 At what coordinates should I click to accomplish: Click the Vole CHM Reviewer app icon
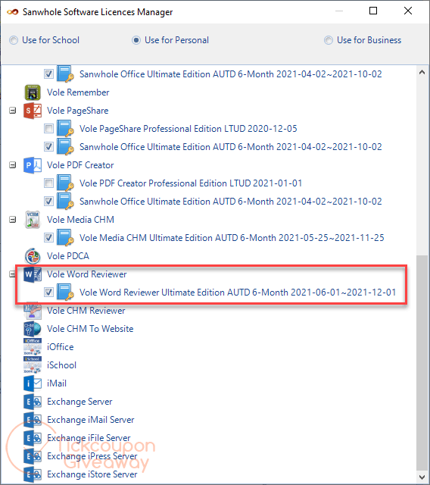coord(33,311)
